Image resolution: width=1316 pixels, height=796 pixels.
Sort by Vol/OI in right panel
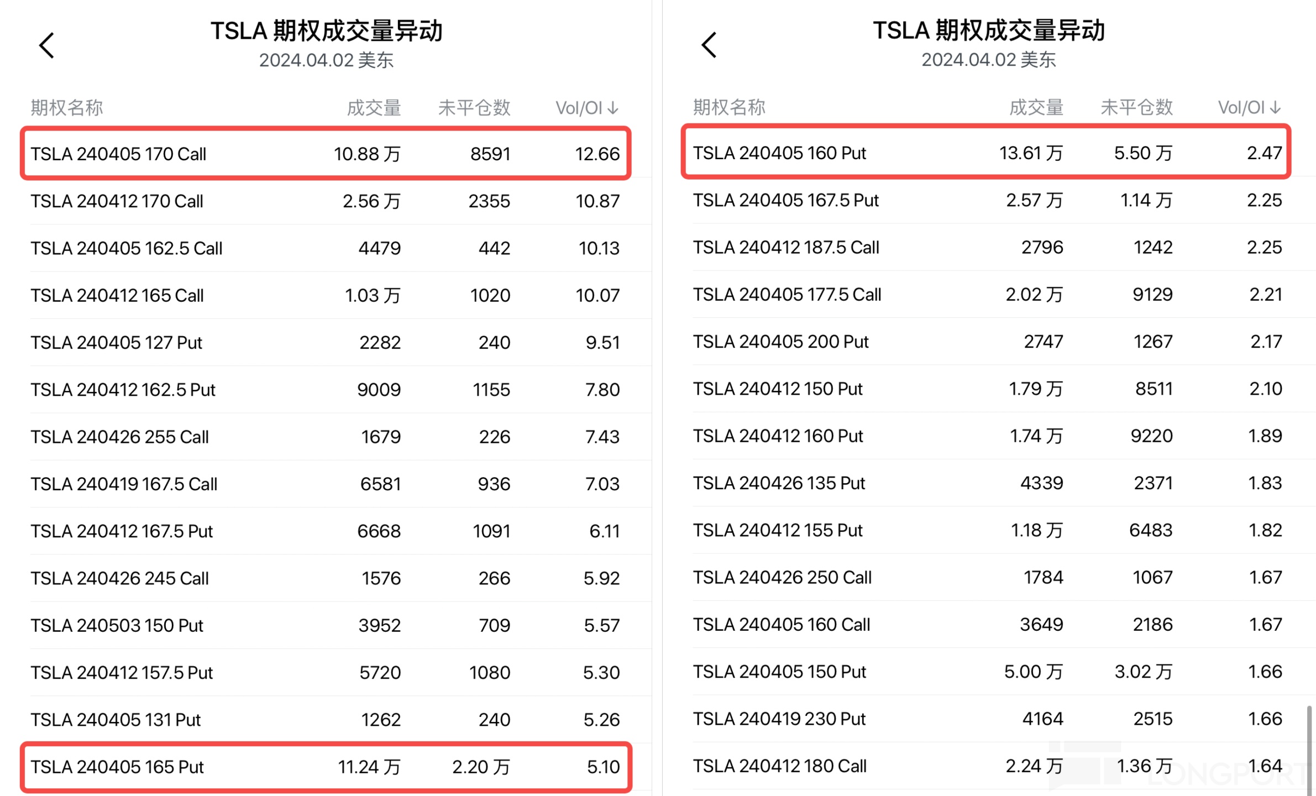coord(1249,107)
